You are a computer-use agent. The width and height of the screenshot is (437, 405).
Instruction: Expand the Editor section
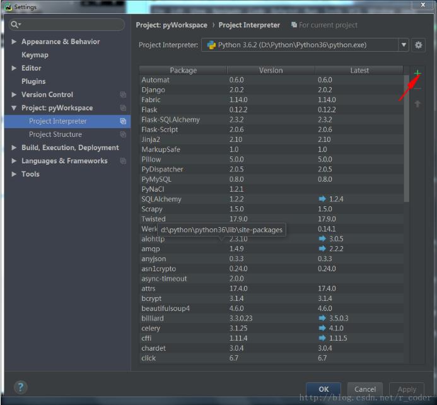pyautogui.click(x=14, y=68)
